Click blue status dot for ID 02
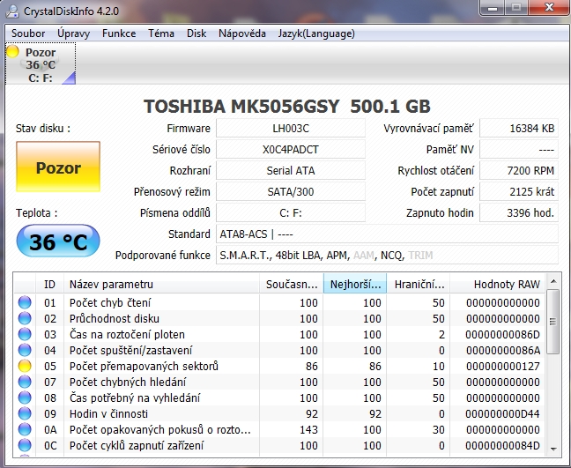Screen dimensions: 571x468 click(x=25, y=318)
